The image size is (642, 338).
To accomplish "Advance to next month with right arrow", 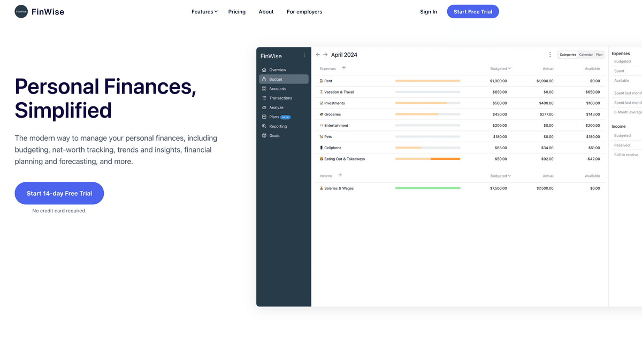I will pos(325,55).
